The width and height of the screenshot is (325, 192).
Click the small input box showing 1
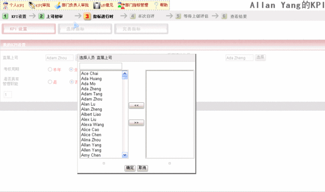point(7,95)
